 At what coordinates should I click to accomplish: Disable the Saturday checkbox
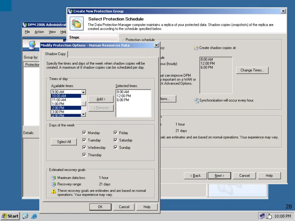[x=116, y=140]
